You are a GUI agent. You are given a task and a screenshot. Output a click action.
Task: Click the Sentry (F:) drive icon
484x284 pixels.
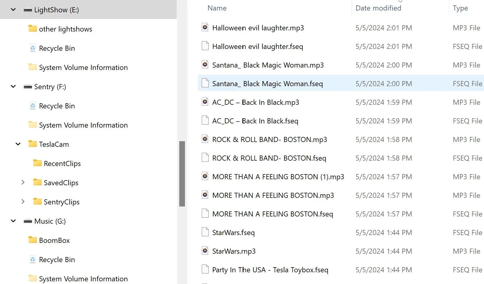coord(28,87)
